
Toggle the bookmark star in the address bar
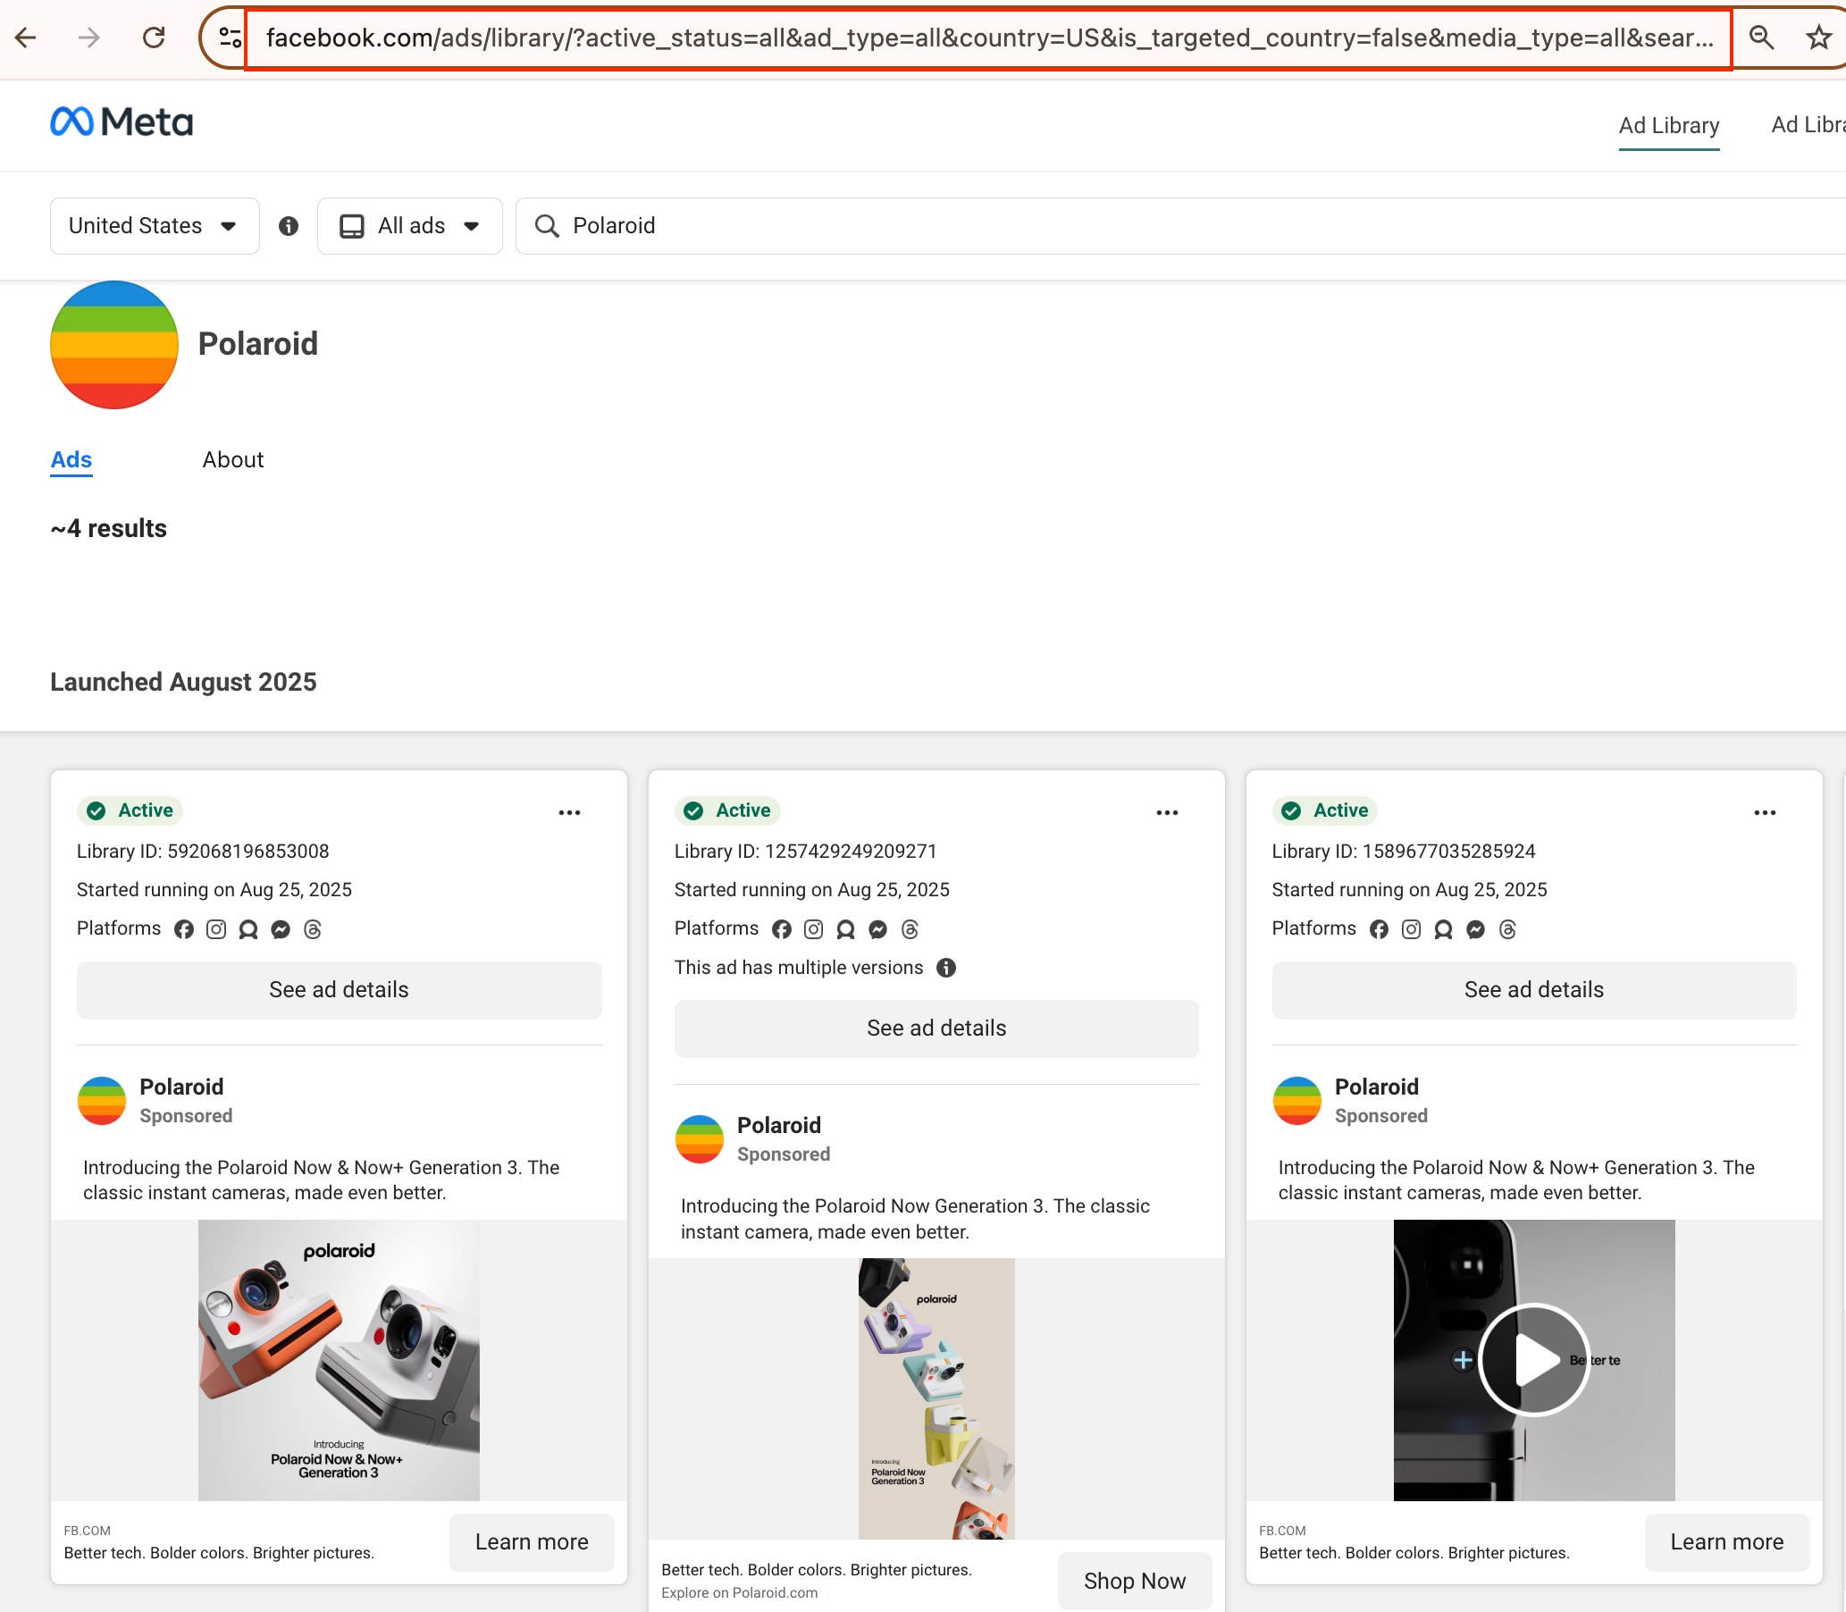point(1820,37)
